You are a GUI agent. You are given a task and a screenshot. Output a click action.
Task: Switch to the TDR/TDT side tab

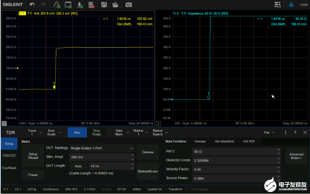click(9, 156)
